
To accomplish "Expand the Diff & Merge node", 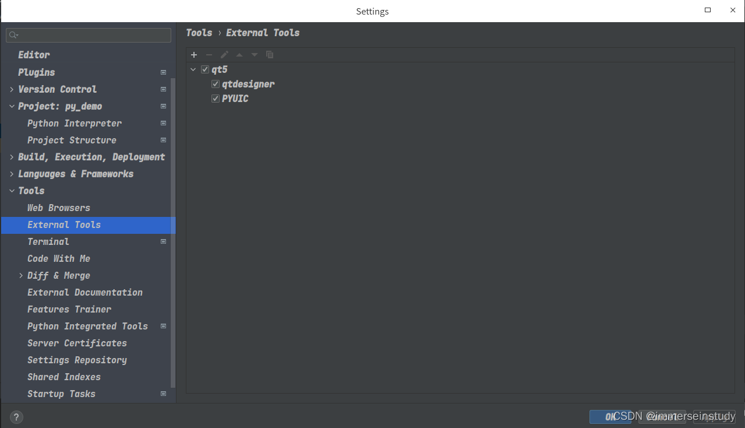I will [x=21, y=275].
